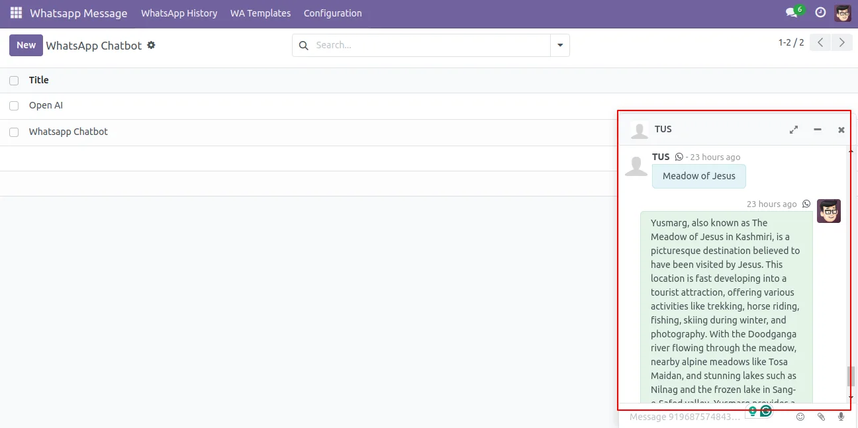Click WhatsApp icon beside reply timestamp
This screenshot has height=428, width=858.
tap(806, 204)
